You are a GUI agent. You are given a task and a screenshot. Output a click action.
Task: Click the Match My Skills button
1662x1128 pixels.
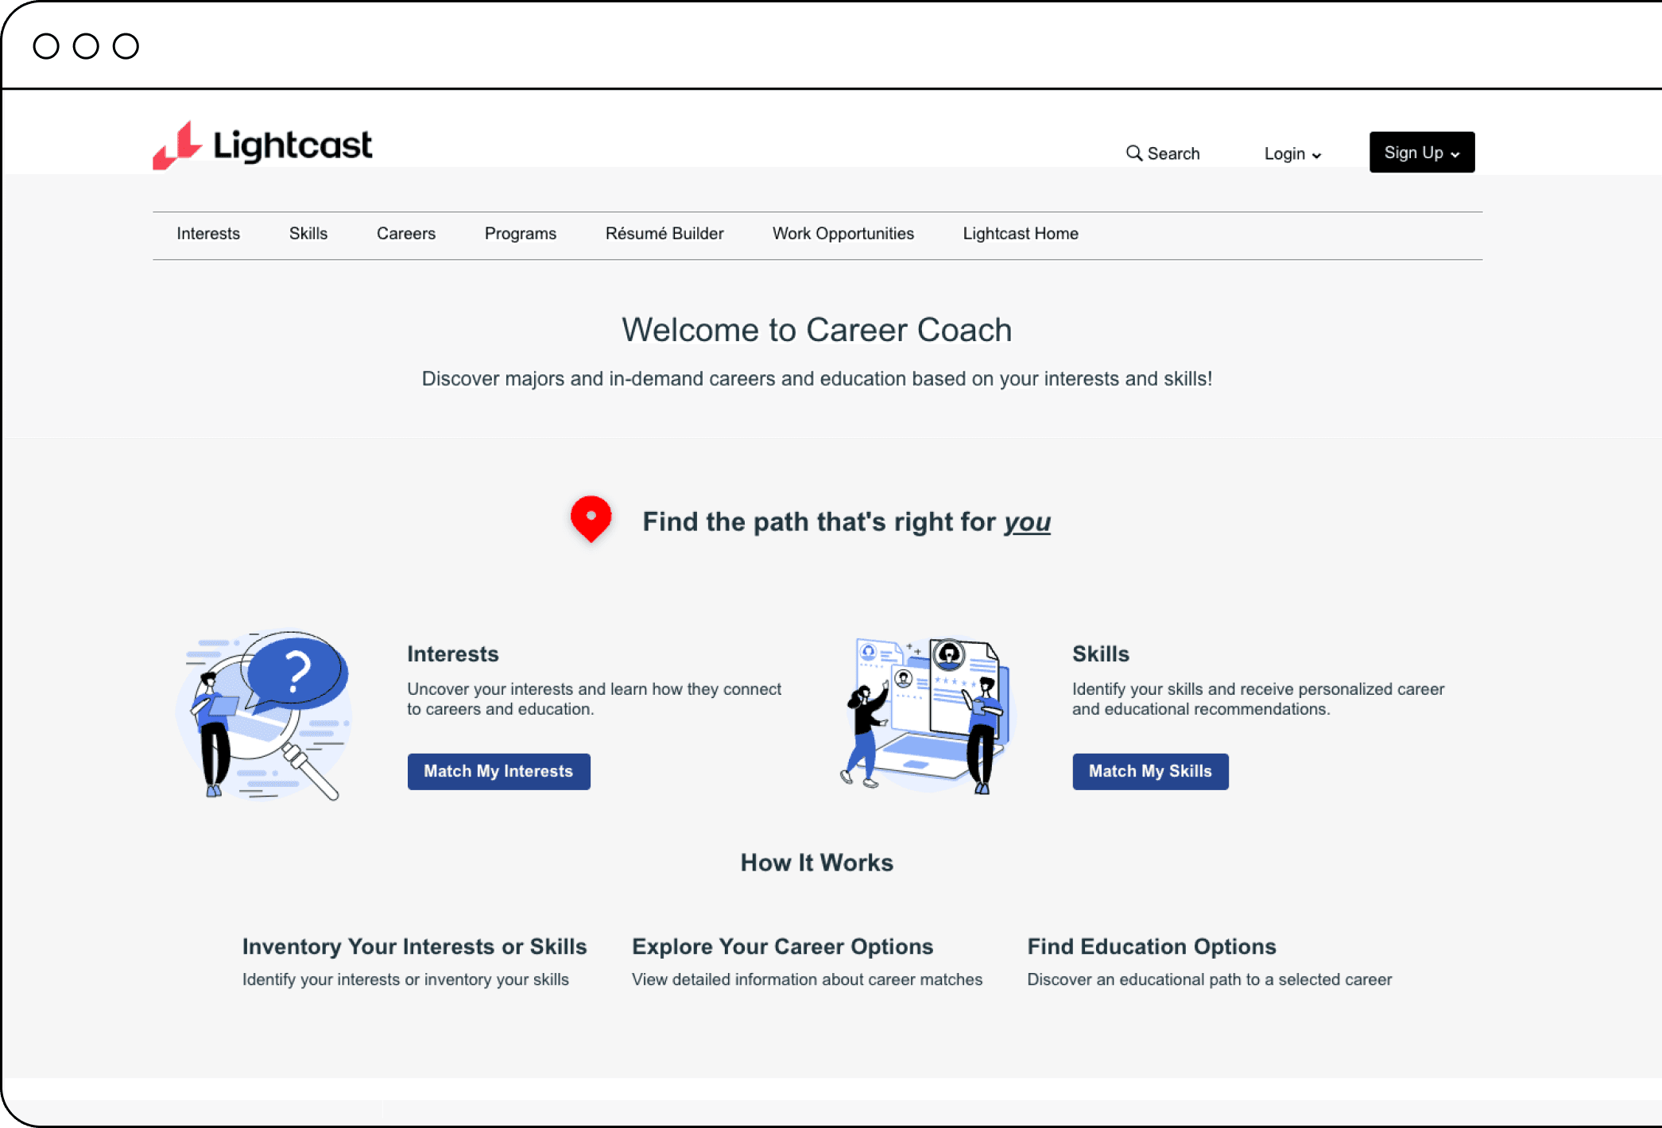1149,770
